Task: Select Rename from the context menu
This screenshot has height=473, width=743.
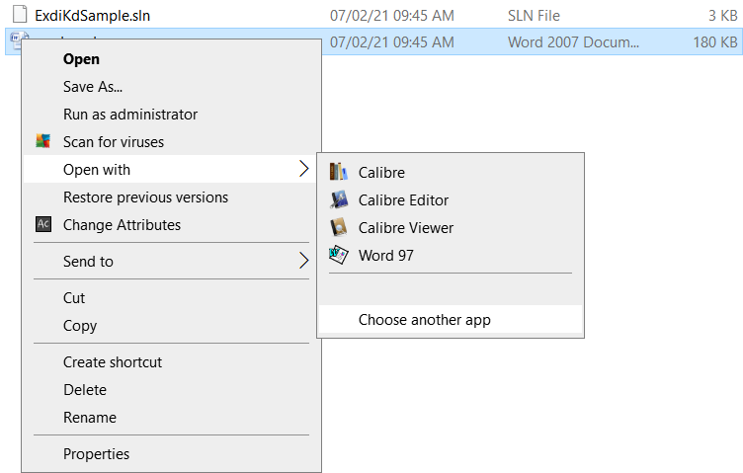Action: point(90,418)
